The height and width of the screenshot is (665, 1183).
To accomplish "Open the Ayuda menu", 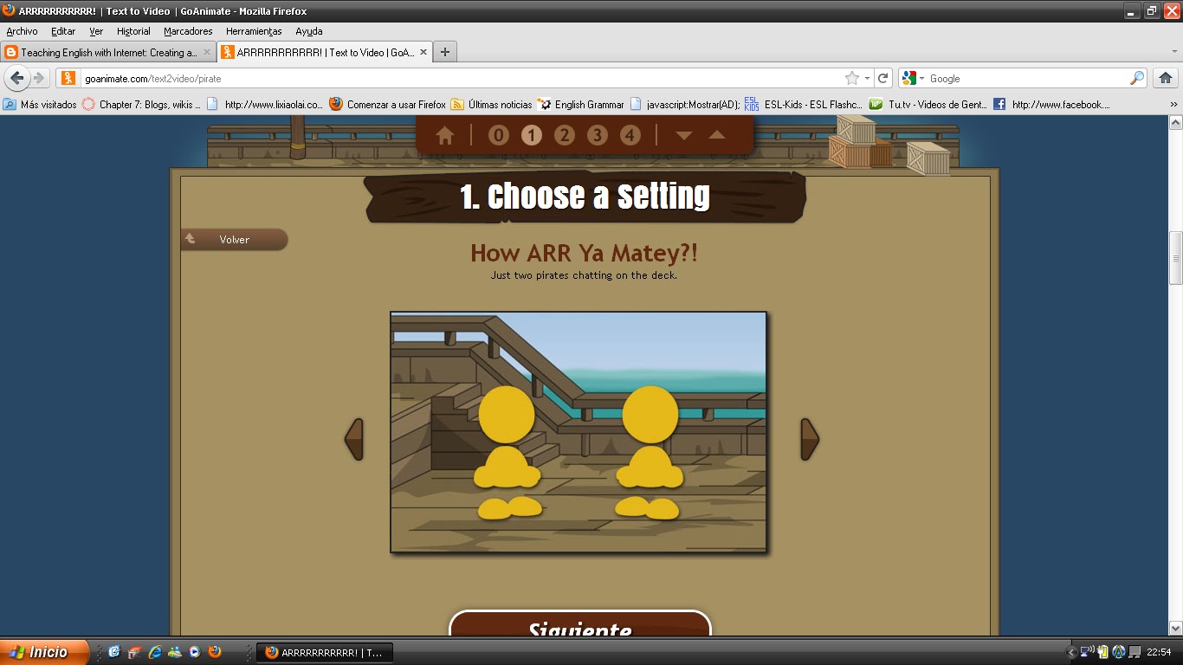I will pos(309,31).
